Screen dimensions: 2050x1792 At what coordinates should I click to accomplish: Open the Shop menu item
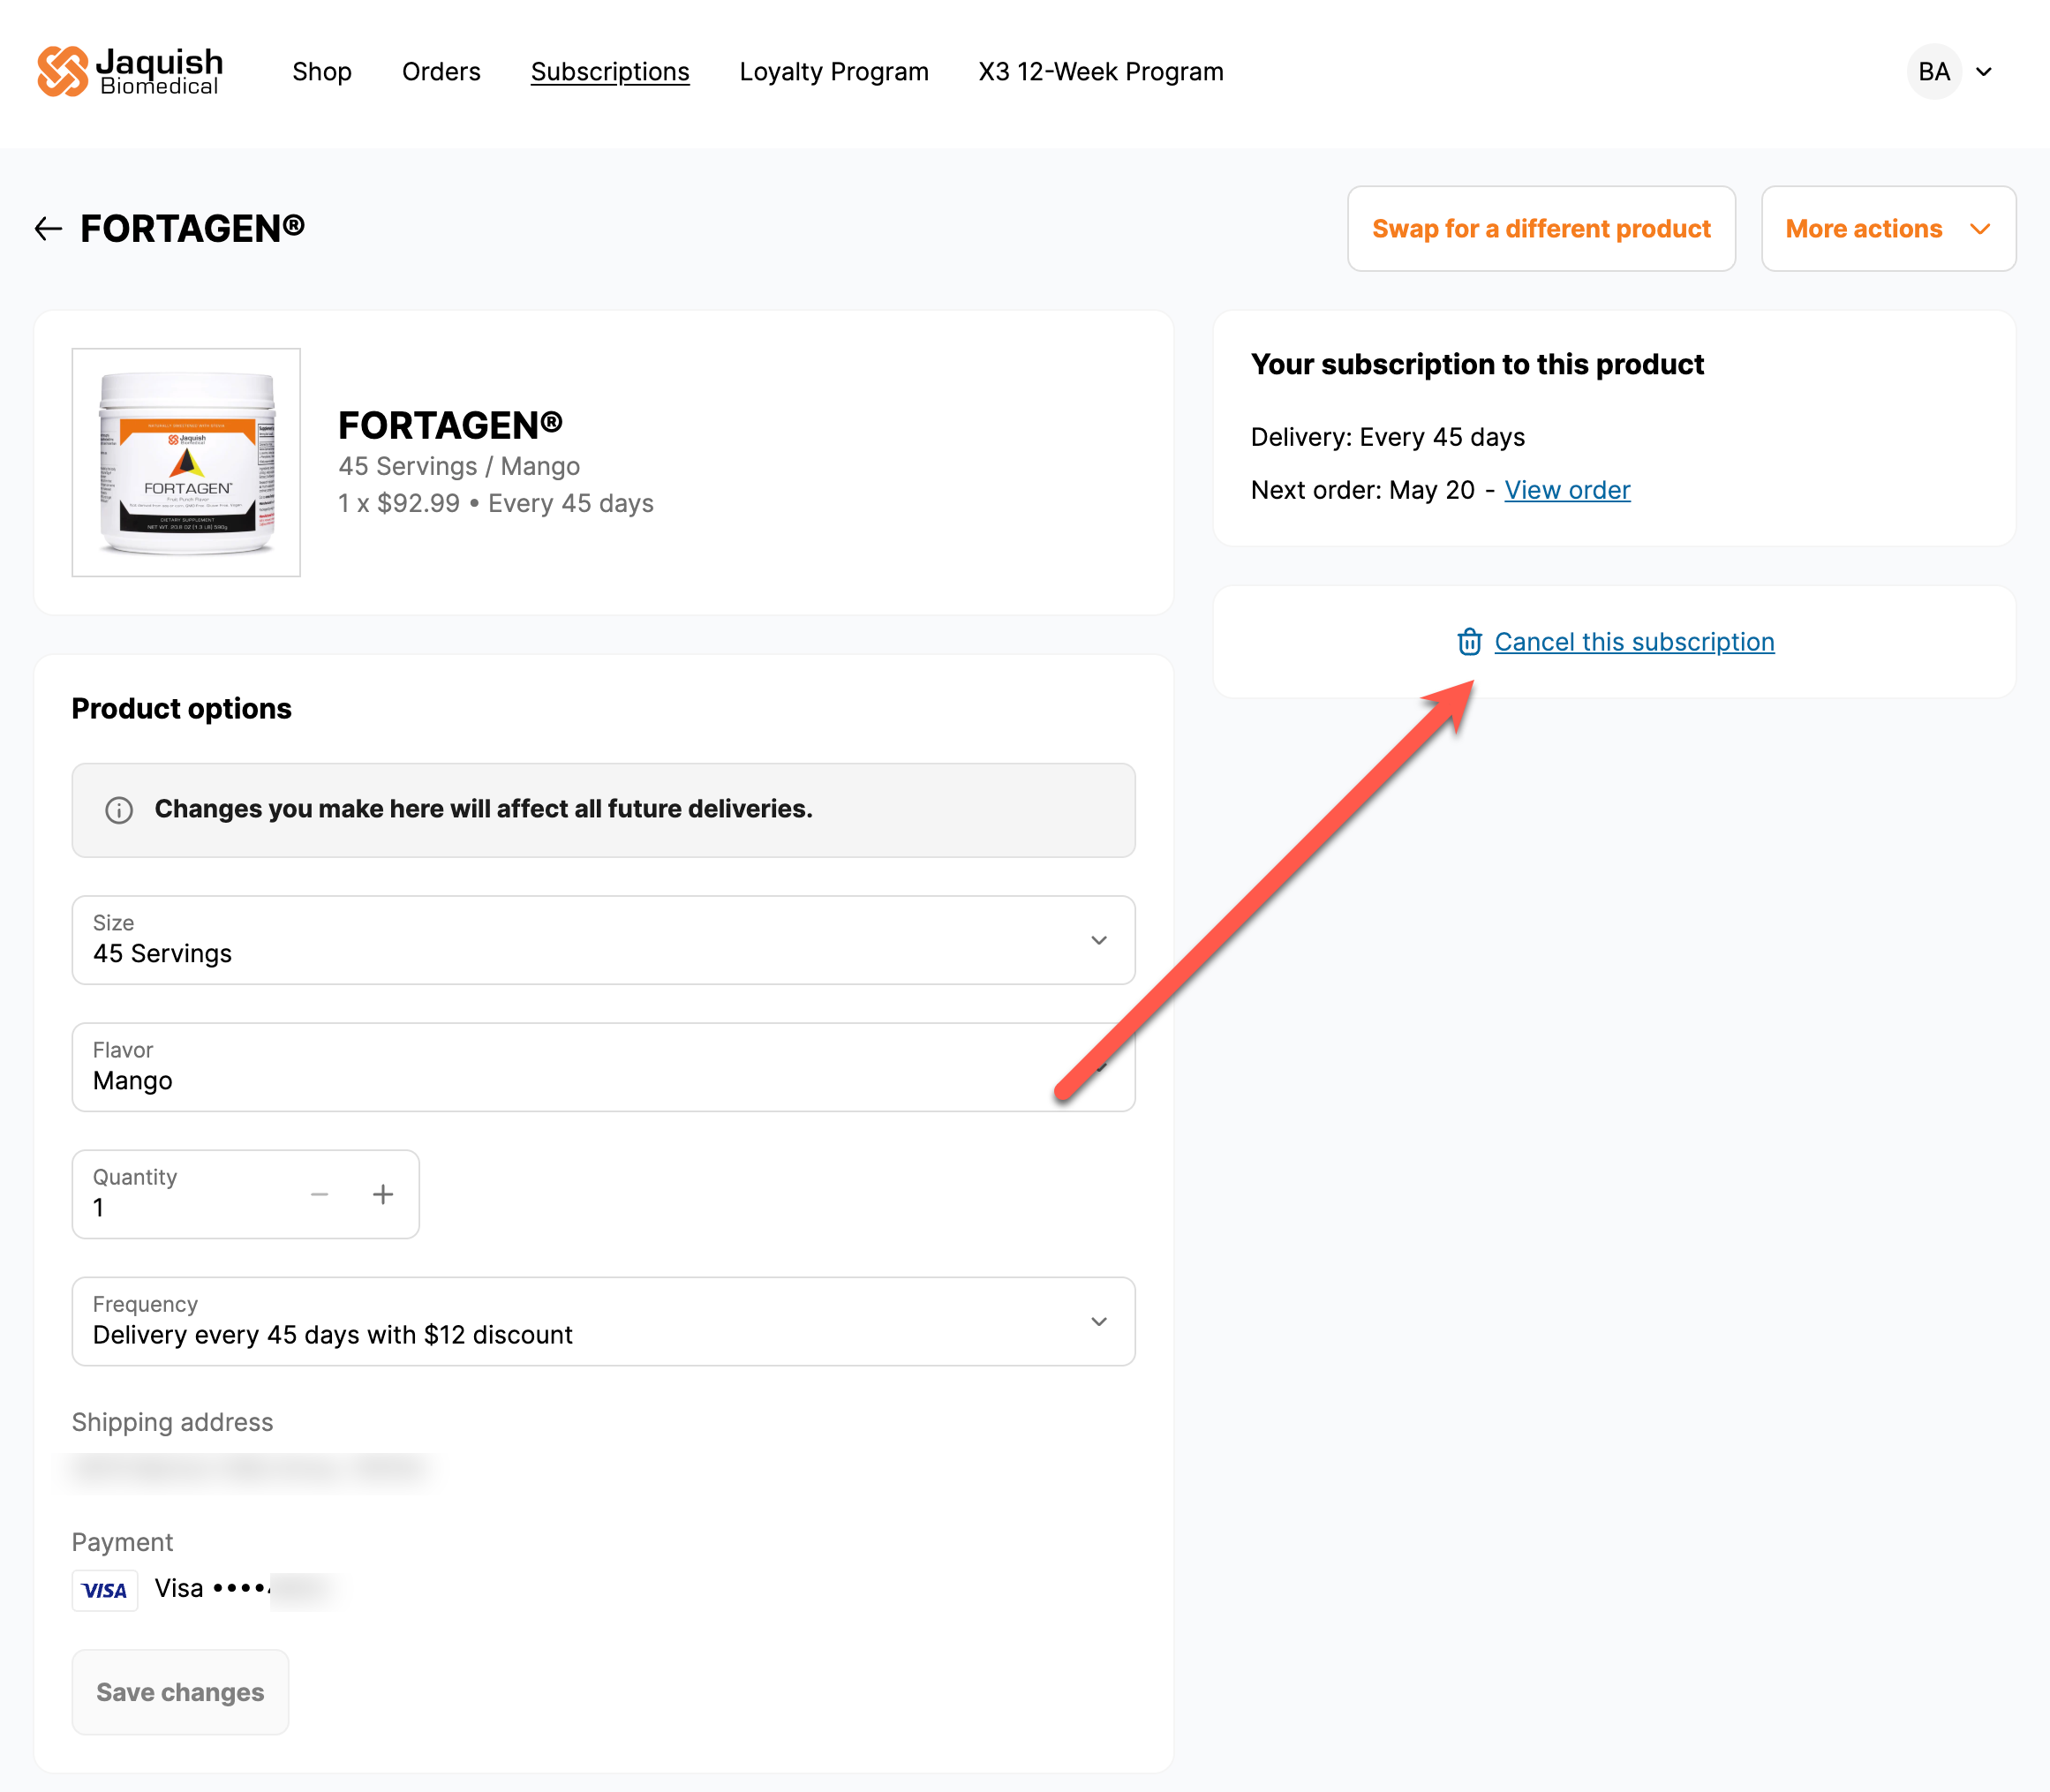pyautogui.click(x=322, y=72)
